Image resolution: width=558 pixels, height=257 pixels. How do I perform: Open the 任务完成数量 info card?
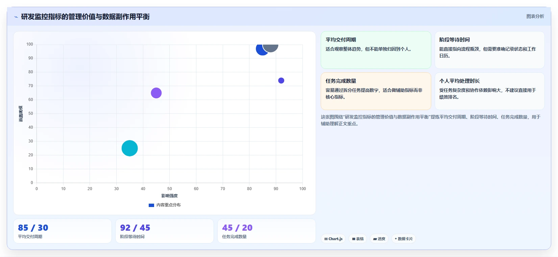click(376, 91)
